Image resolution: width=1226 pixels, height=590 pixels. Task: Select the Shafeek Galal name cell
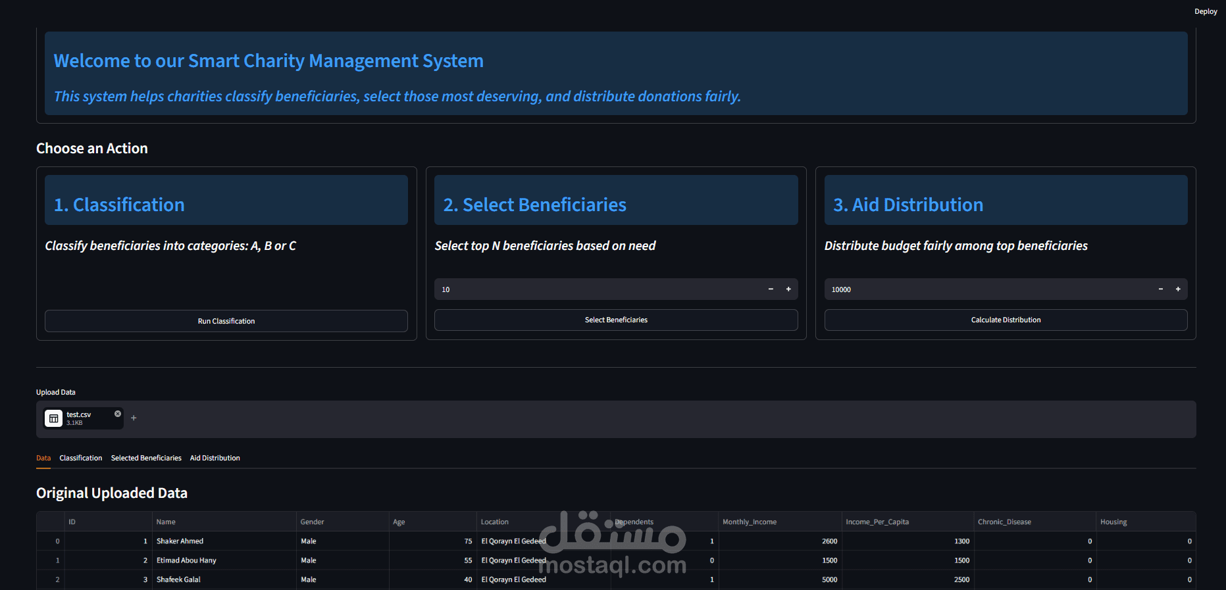point(224,579)
